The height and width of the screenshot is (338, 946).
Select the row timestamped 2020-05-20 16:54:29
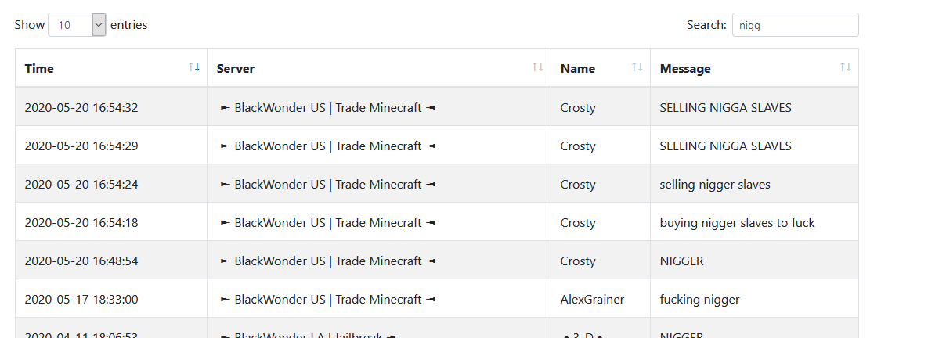pyautogui.click(x=81, y=146)
